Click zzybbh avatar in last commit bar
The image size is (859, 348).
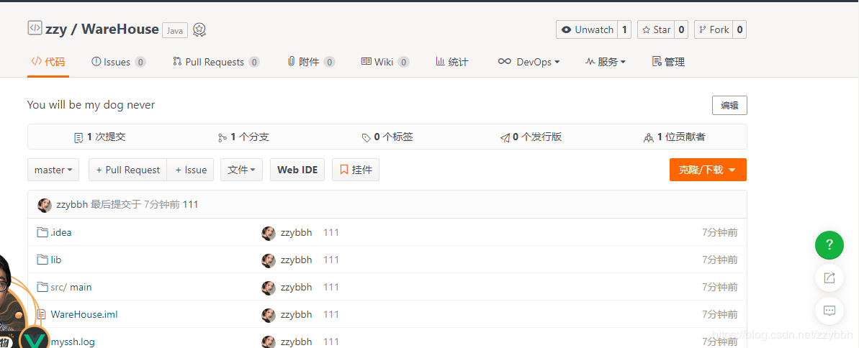pyautogui.click(x=45, y=205)
